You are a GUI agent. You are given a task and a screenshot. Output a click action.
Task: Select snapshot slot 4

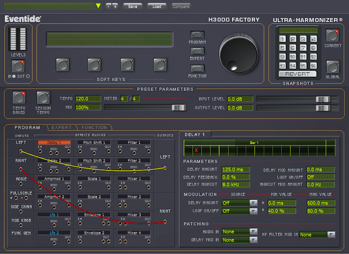(x=313, y=39)
